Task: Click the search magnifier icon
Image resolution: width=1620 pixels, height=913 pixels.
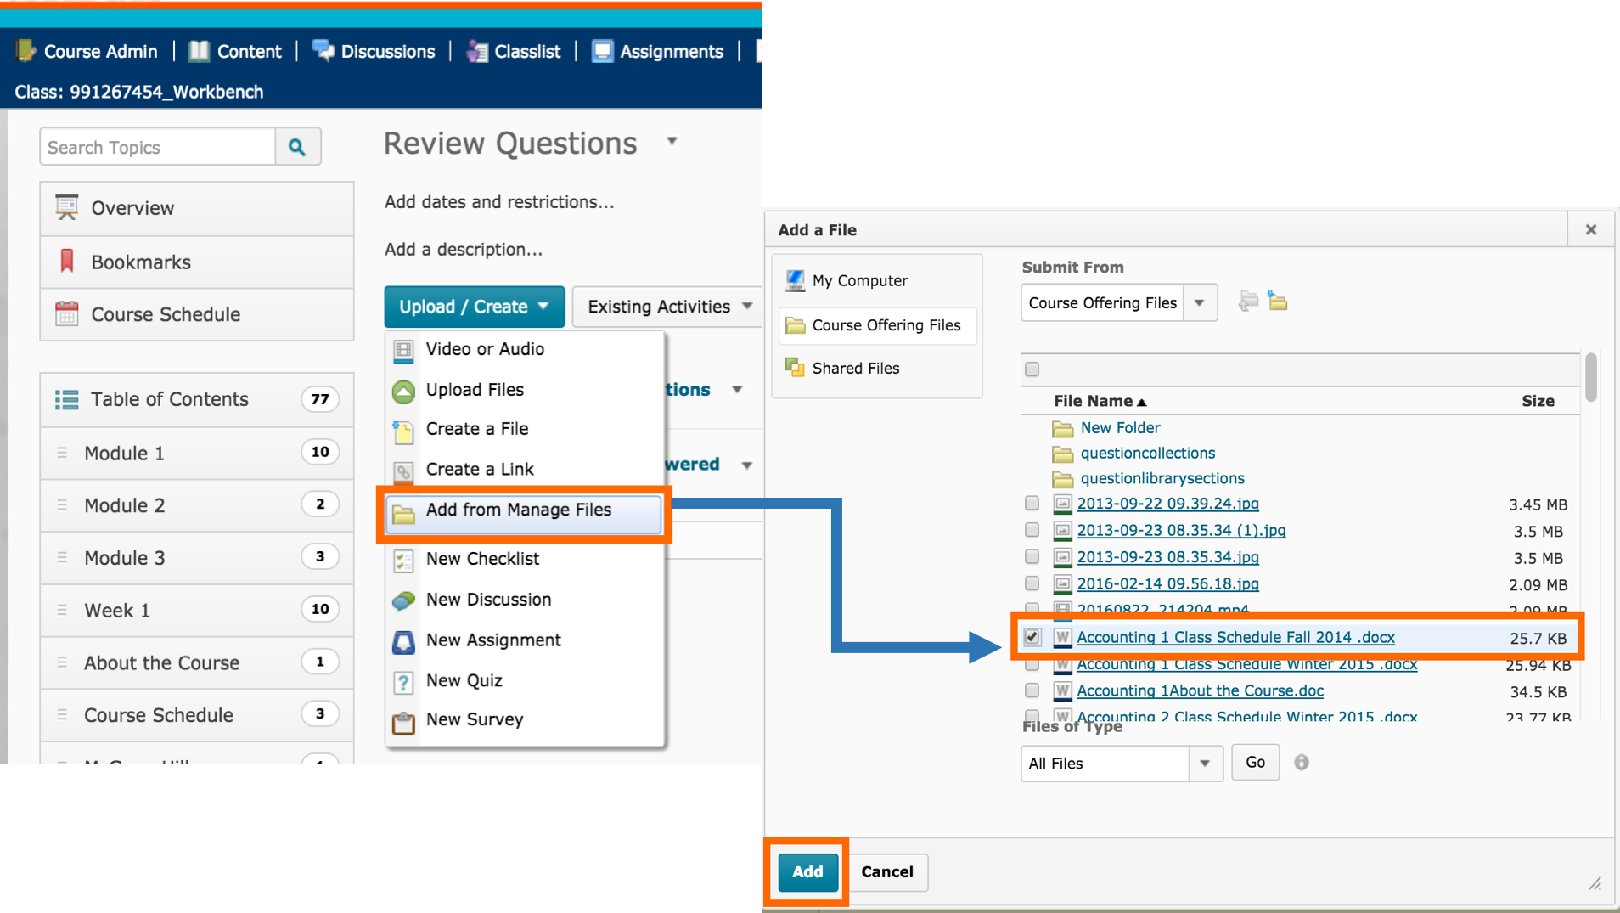Action: click(x=297, y=147)
